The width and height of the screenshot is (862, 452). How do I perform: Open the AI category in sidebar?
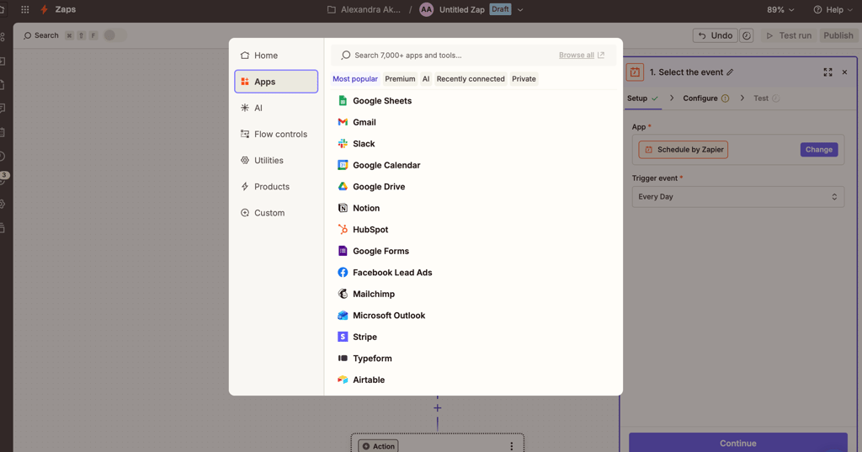click(x=276, y=108)
